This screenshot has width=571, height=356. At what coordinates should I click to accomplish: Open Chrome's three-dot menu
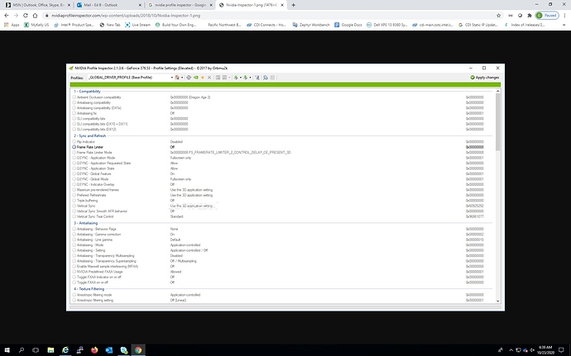click(565, 15)
